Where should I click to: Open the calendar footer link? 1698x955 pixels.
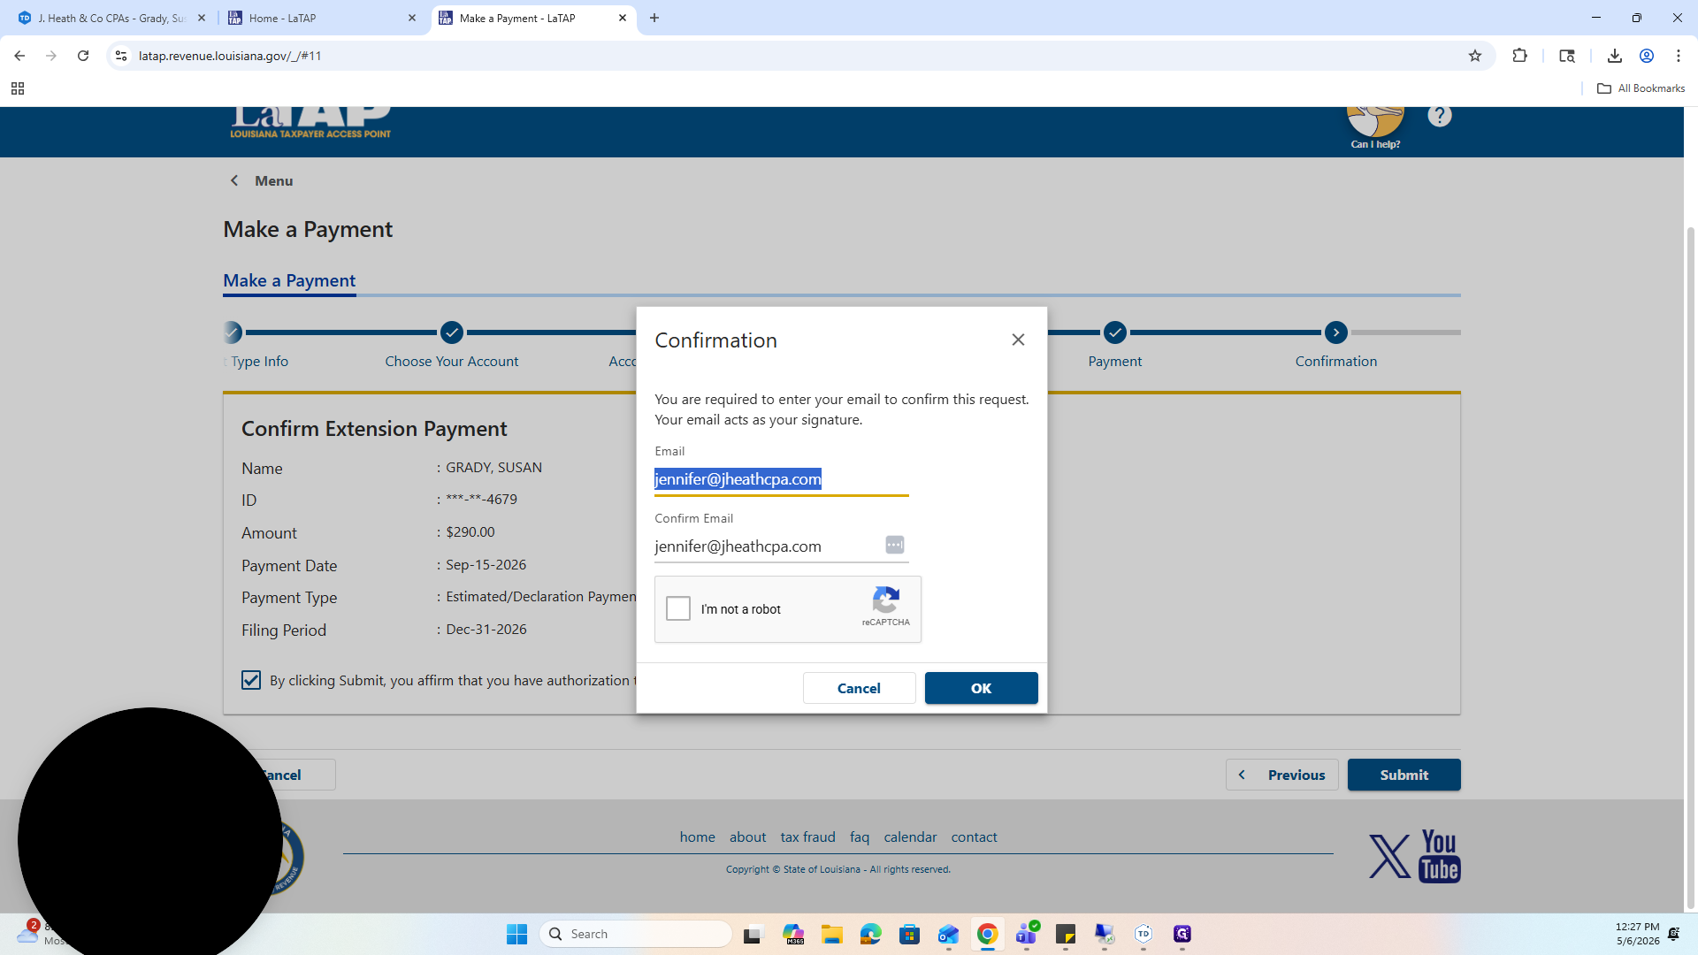tap(910, 837)
